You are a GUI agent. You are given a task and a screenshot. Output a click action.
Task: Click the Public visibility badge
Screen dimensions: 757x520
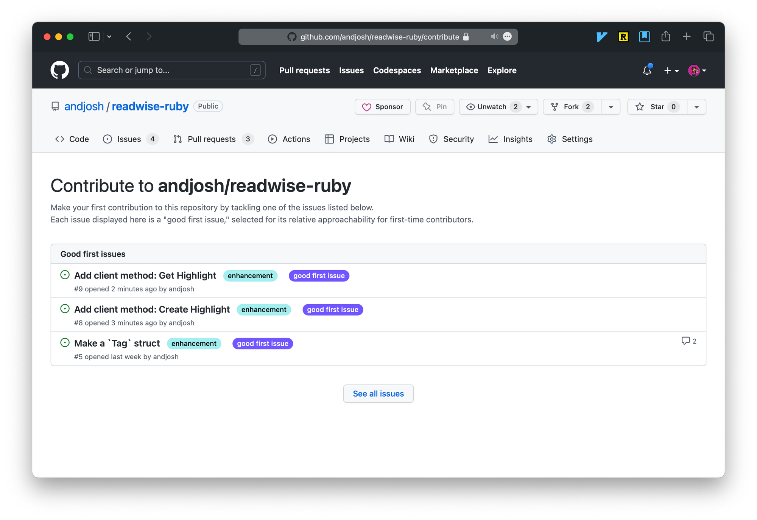[x=208, y=106]
